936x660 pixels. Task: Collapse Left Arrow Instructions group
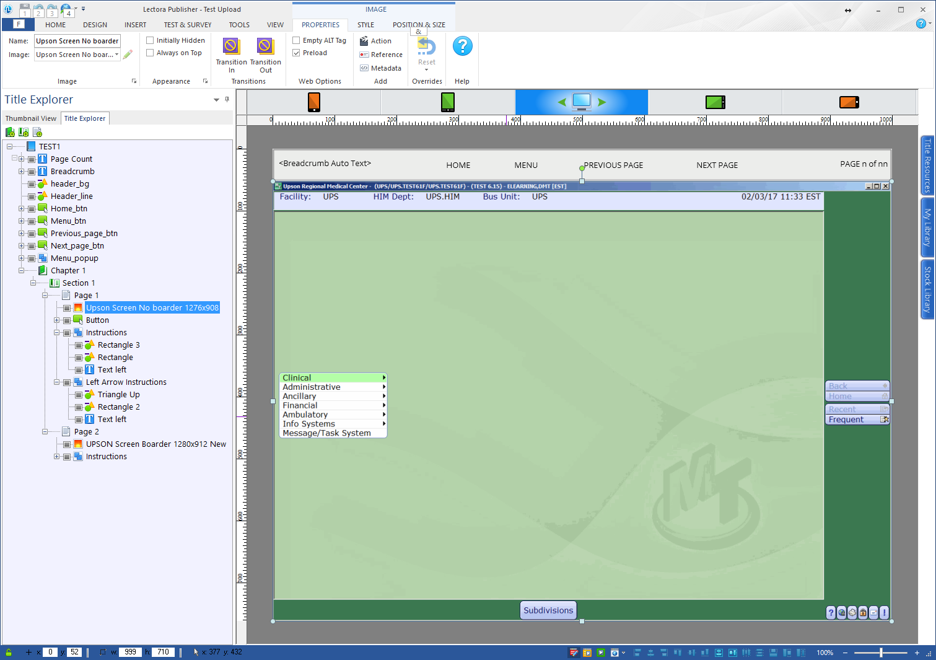56,382
